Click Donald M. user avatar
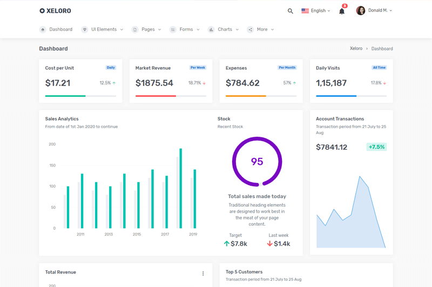 click(x=361, y=11)
